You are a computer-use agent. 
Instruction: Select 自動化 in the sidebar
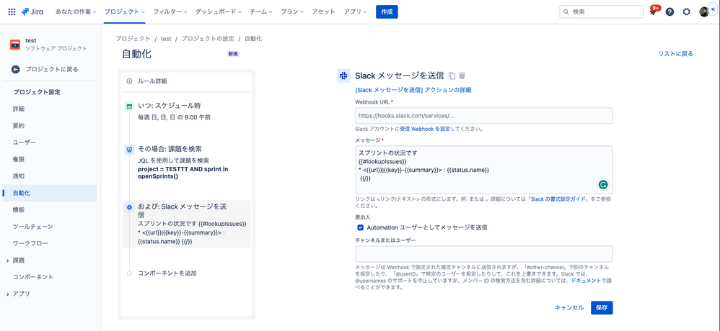(x=50, y=193)
